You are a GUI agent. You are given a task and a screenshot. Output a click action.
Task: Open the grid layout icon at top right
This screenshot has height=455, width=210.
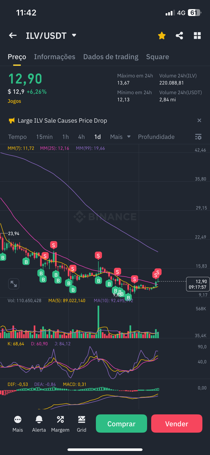pos(197,36)
